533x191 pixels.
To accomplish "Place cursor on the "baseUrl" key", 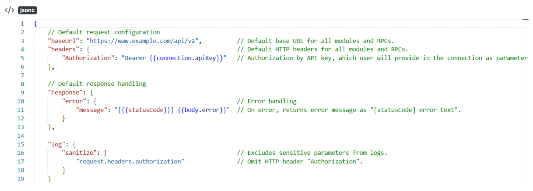I will click(x=63, y=41).
